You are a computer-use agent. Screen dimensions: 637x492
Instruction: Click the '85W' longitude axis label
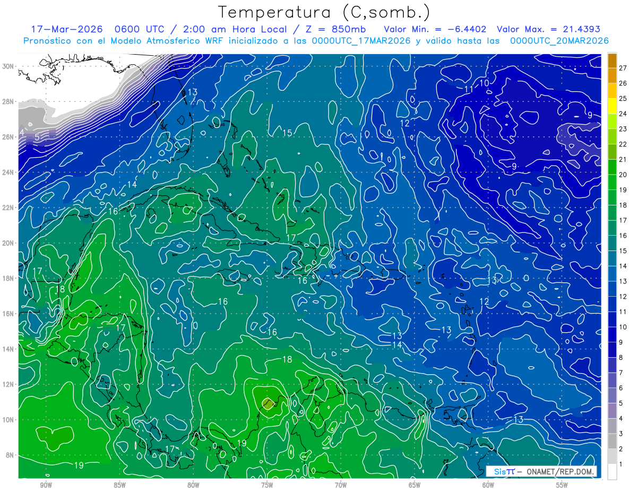[x=119, y=485]
